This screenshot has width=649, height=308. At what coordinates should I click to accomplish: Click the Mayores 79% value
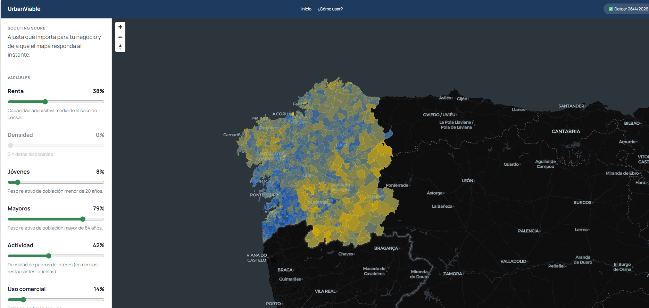[99, 208]
